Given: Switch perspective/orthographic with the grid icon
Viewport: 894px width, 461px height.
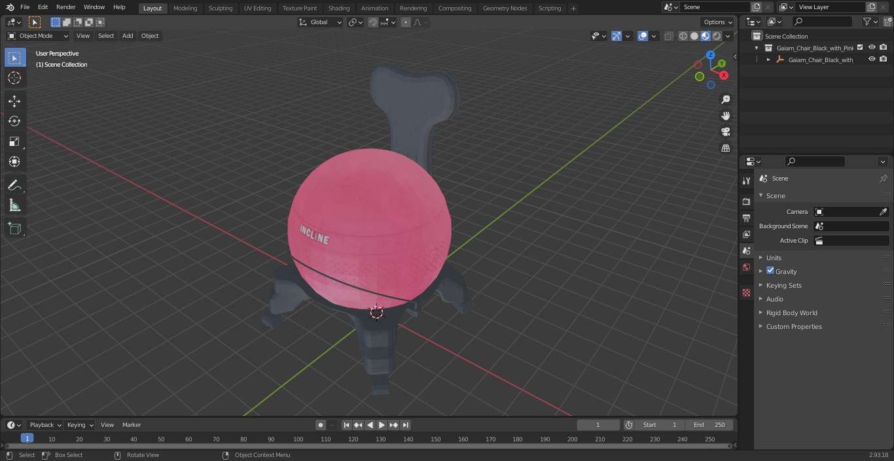Looking at the screenshot, I should pyautogui.click(x=725, y=148).
